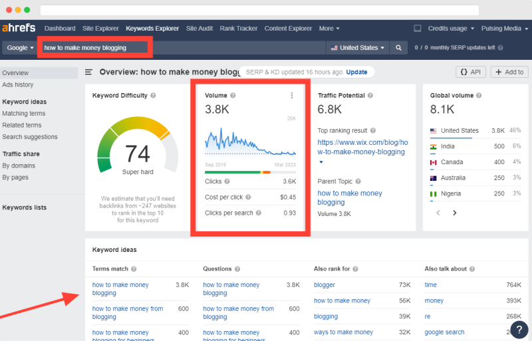Click the Volume trend line chart

[x=251, y=142]
